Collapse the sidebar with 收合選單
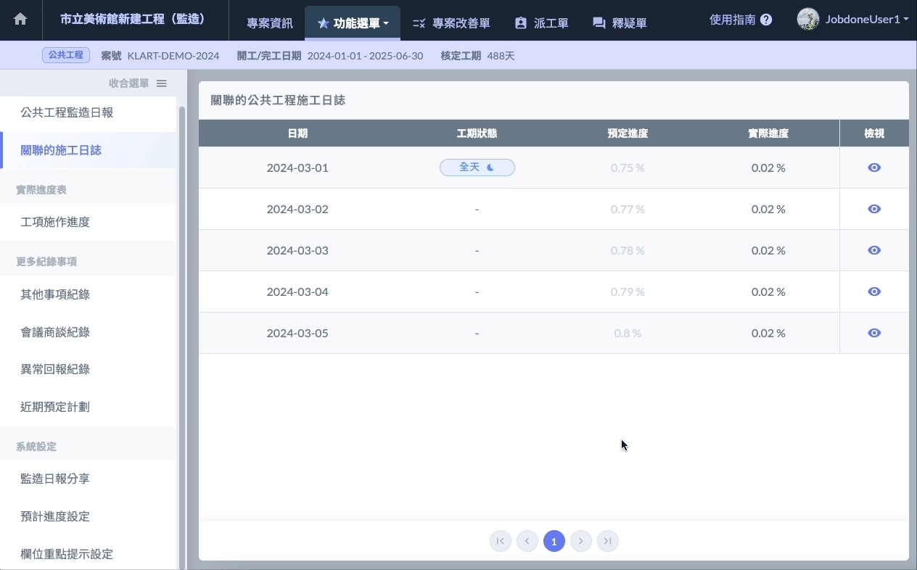This screenshot has height=570, width=917. coord(138,83)
